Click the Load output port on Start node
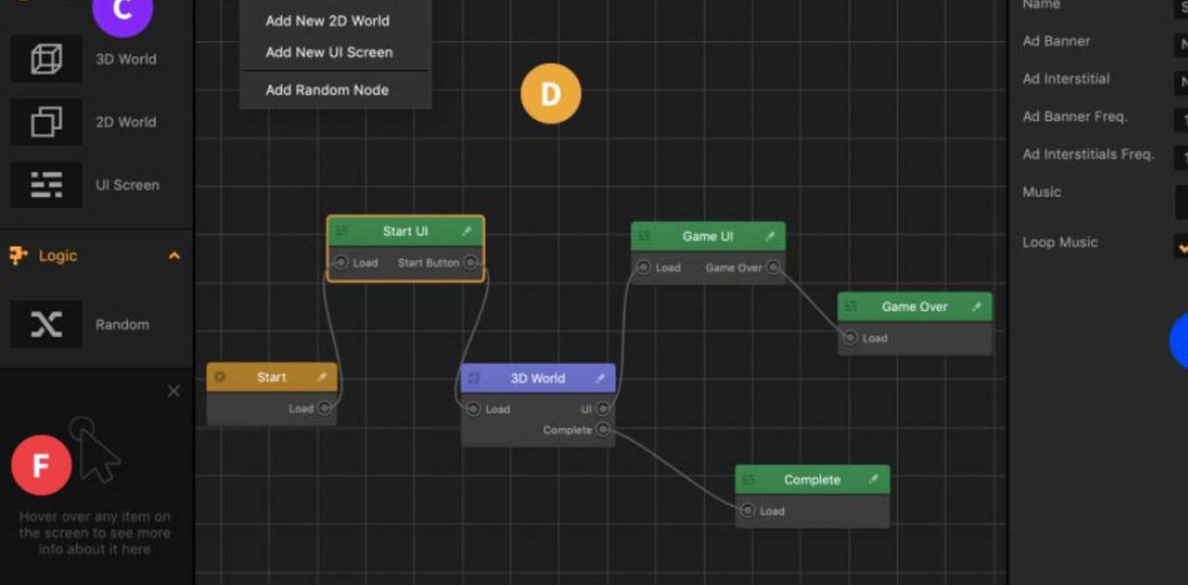This screenshot has height=585, width=1188. 324,408
